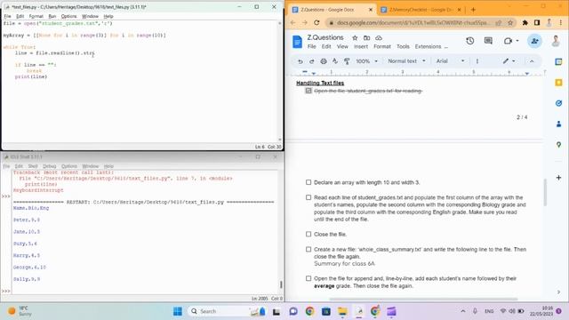The width and height of the screenshot is (569, 320).
Task: Reload the browser page
Action: tap(317, 22)
